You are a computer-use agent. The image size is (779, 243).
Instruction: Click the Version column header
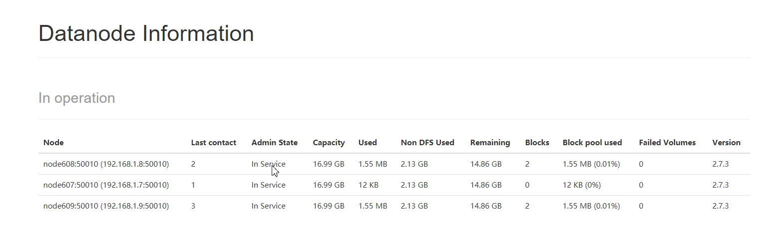[726, 143]
